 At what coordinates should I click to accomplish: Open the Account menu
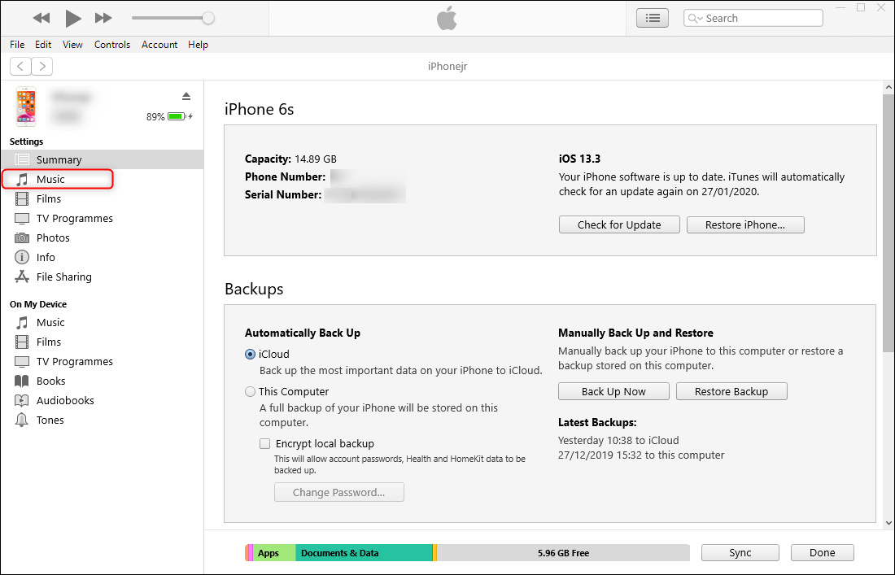(x=159, y=45)
